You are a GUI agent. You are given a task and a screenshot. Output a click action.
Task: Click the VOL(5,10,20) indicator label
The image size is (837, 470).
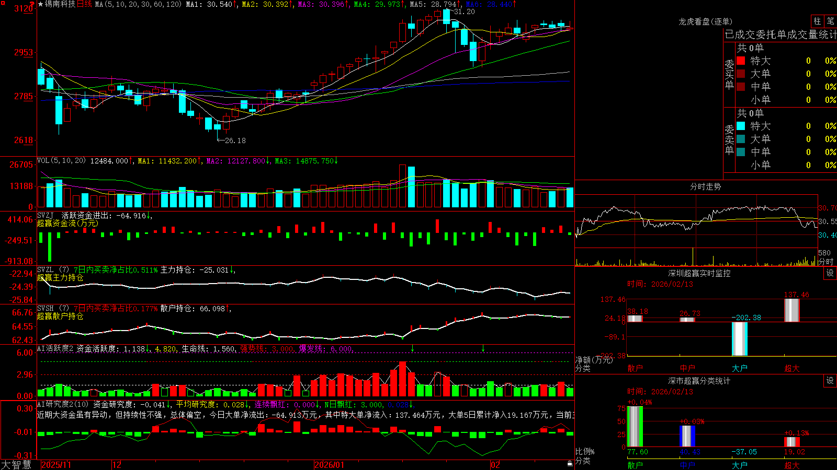point(61,161)
